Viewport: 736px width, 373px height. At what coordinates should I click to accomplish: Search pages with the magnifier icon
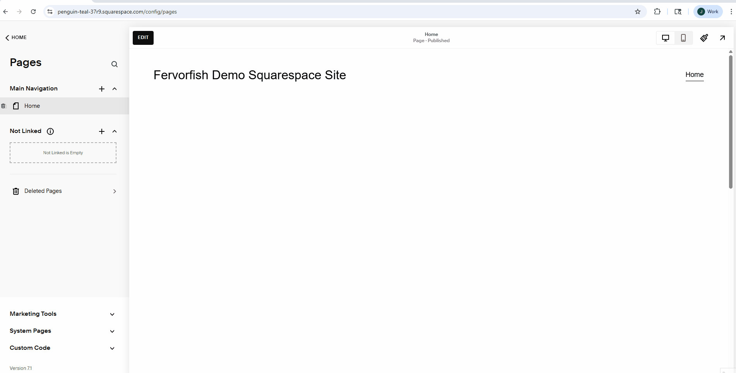click(115, 64)
